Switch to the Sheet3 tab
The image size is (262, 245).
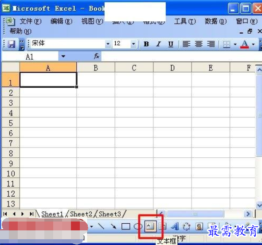click(x=110, y=214)
